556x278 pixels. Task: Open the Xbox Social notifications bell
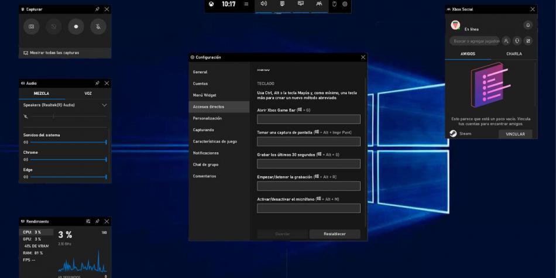pyautogui.click(x=528, y=25)
